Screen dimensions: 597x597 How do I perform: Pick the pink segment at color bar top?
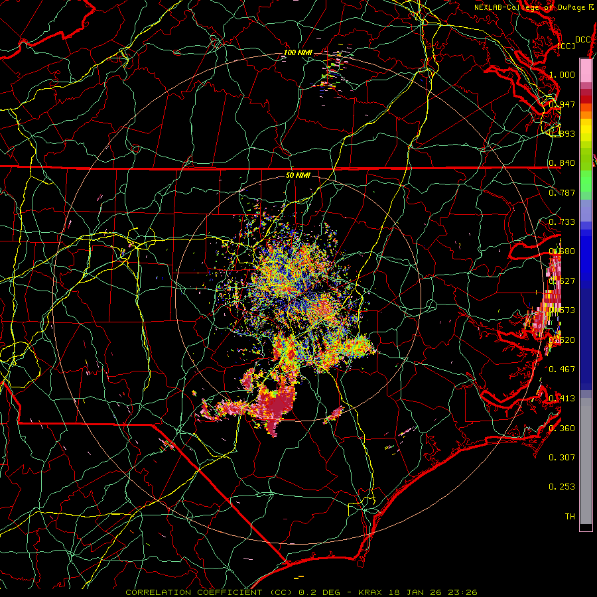pos(586,71)
